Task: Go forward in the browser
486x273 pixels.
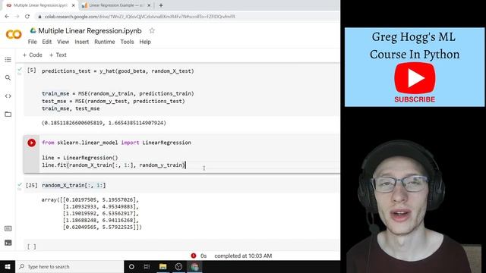Action: (17, 17)
